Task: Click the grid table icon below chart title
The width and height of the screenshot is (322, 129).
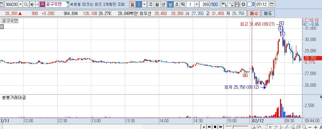Action: point(2,26)
